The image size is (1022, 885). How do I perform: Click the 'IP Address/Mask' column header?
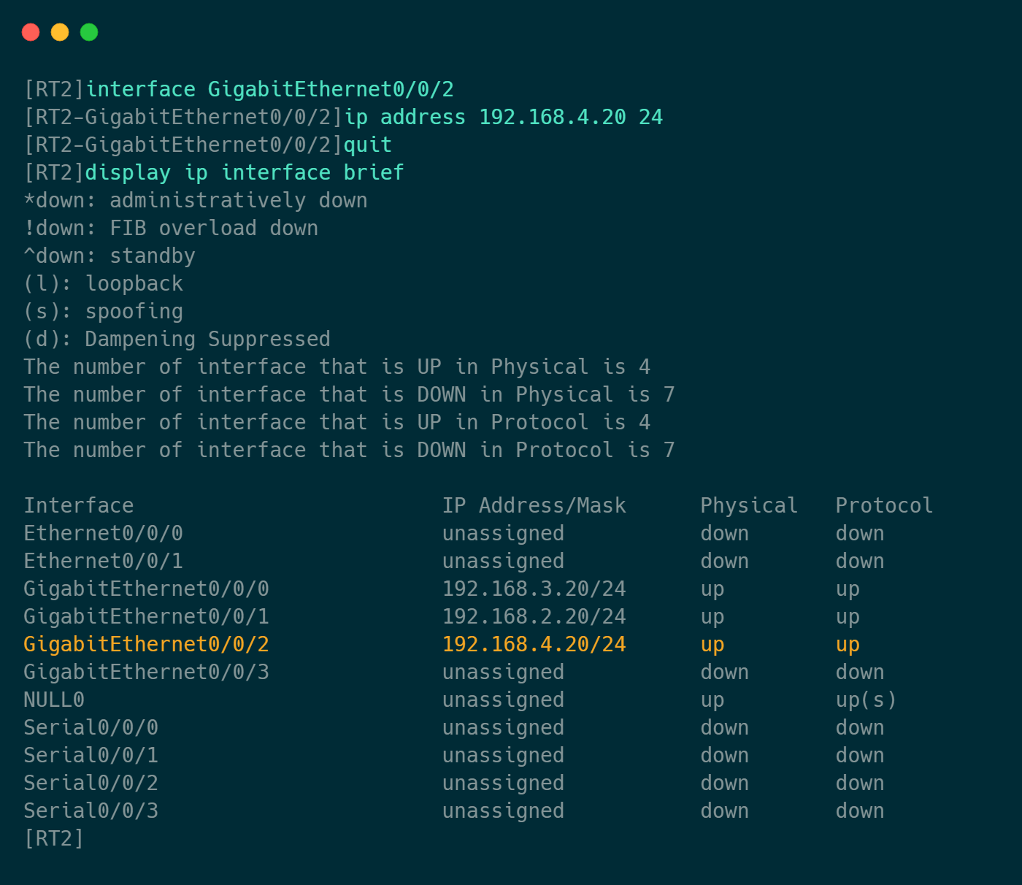point(534,505)
